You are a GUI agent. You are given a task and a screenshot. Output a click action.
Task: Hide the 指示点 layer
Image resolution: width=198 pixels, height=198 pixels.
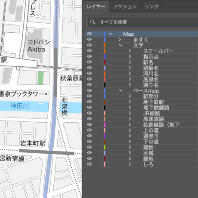pos(89,56)
